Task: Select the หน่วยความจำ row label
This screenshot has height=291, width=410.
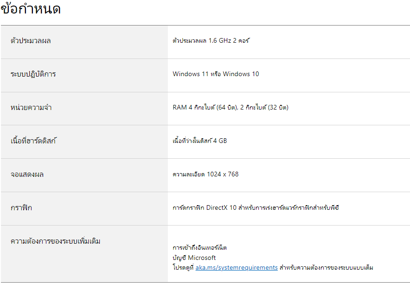Action: click(x=31, y=108)
